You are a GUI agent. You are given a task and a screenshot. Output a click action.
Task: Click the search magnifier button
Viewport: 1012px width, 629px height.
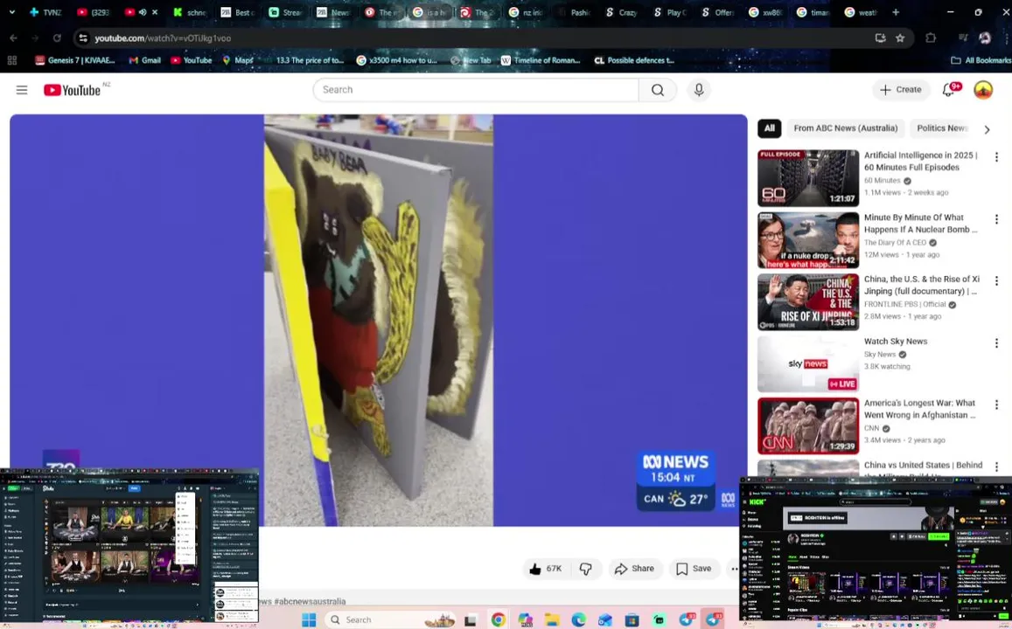tap(657, 90)
